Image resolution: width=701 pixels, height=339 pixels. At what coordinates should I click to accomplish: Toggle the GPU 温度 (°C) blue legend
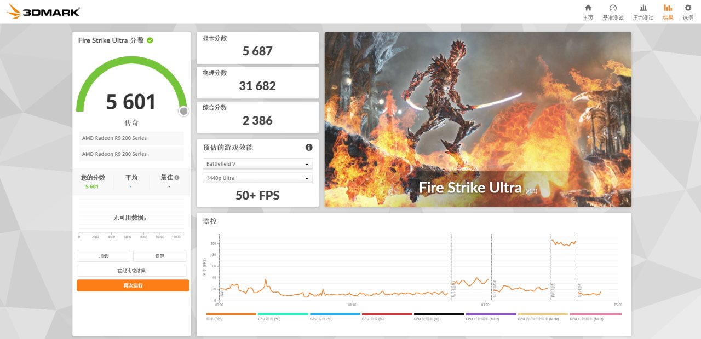pyautogui.click(x=335, y=317)
